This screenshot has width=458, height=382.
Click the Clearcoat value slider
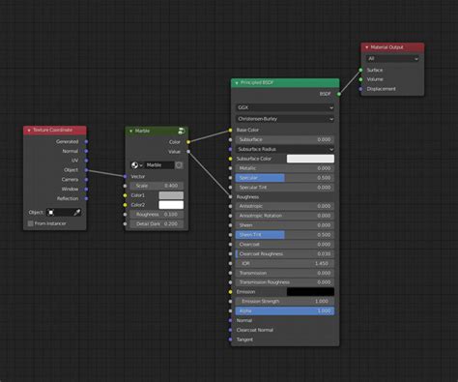[x=285, y=245]
